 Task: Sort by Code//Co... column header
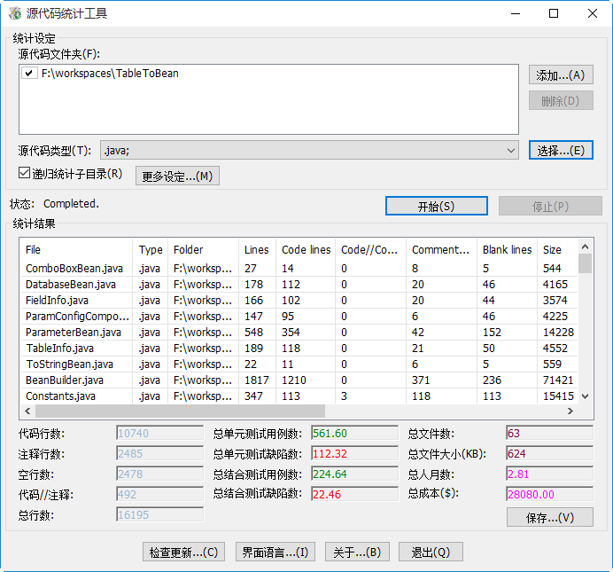(369, 249)
